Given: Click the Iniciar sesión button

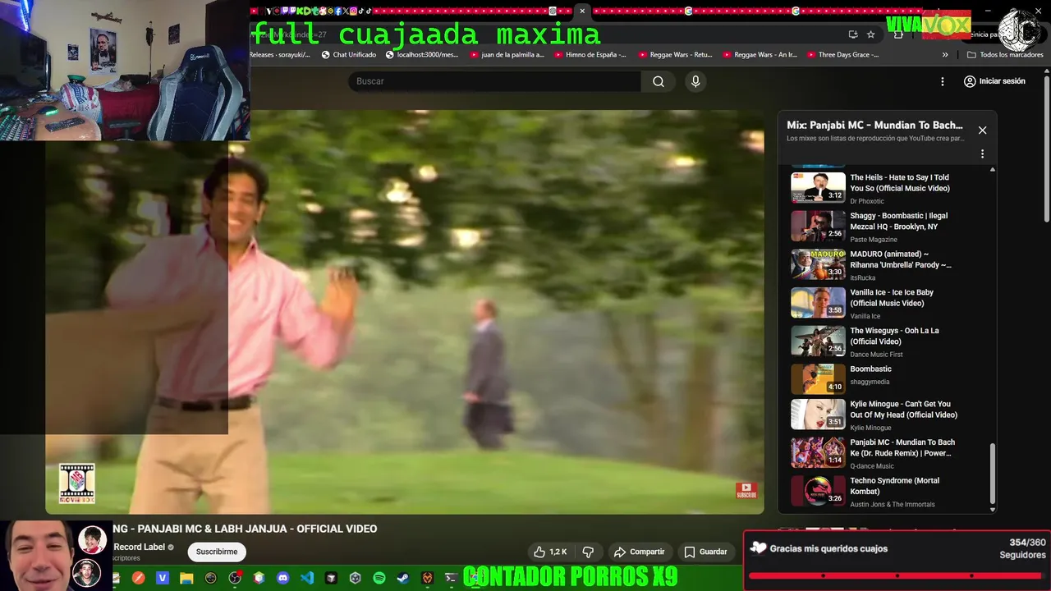Looking at the screenshot, I should pos(994,81).
